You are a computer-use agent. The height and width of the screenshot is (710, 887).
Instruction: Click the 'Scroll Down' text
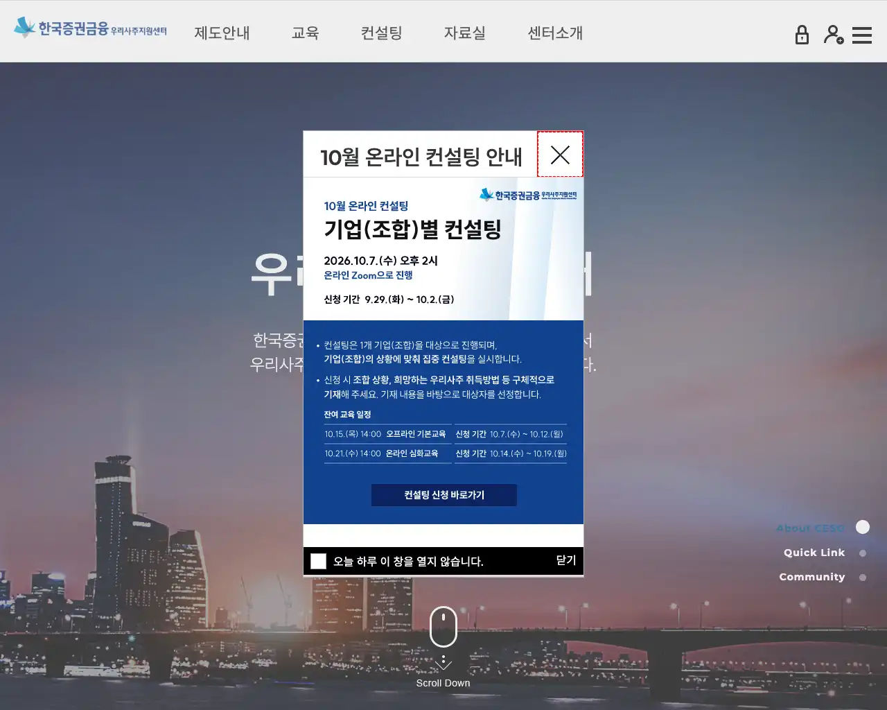point(443,683)
